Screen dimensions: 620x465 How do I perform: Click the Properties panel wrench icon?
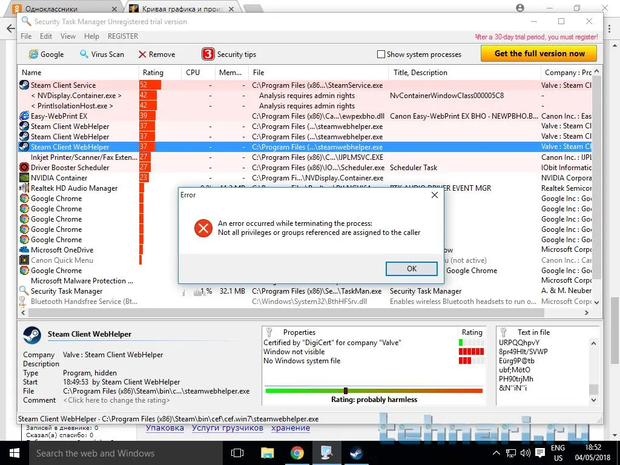pos(269,332)
